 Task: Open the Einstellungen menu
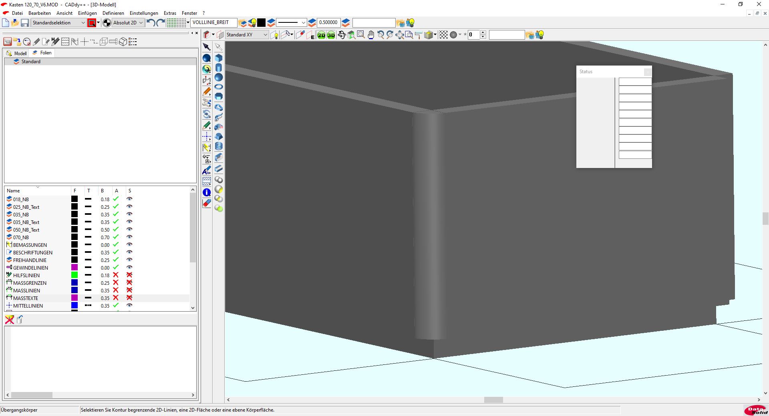click(x=144, y=13)
